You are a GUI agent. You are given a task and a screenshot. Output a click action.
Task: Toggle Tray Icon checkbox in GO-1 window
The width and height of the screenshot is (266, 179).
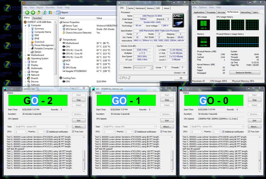pos(161,132)
